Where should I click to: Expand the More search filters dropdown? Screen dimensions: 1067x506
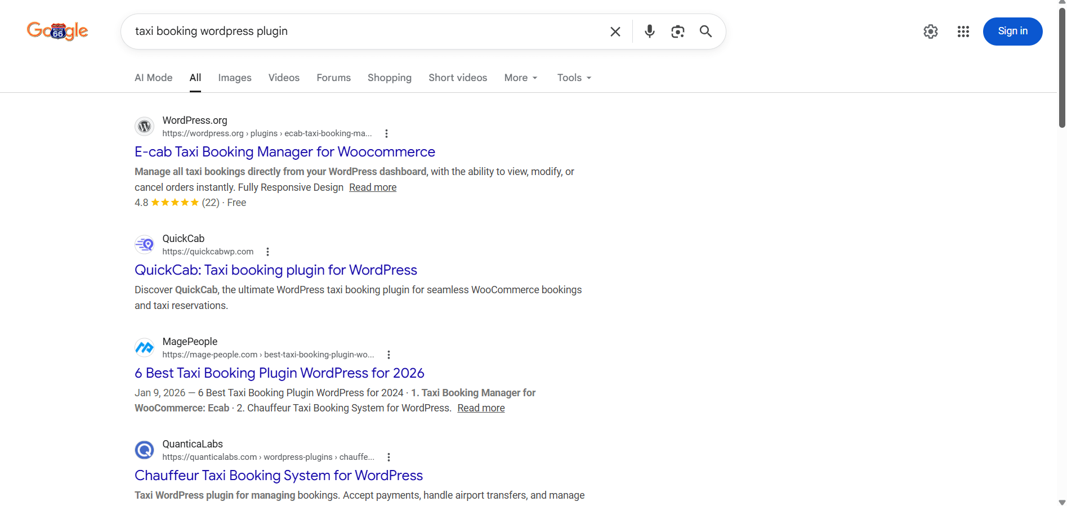(520, 78)
